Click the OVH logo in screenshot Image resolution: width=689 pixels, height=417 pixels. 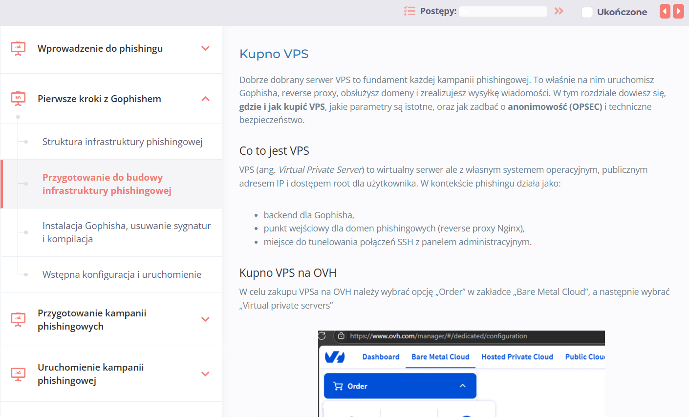335,357
